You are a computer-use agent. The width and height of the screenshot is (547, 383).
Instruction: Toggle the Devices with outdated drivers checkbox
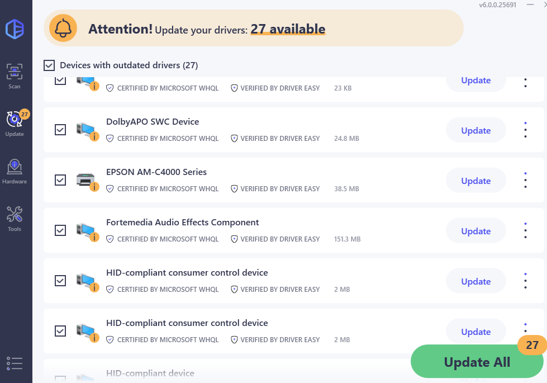pyautogui.click(x=49, y=65)
